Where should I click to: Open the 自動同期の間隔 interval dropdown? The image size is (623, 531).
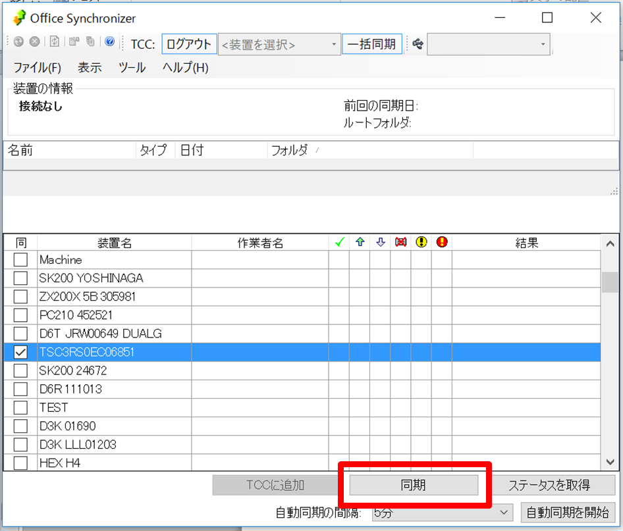[441, 512]
